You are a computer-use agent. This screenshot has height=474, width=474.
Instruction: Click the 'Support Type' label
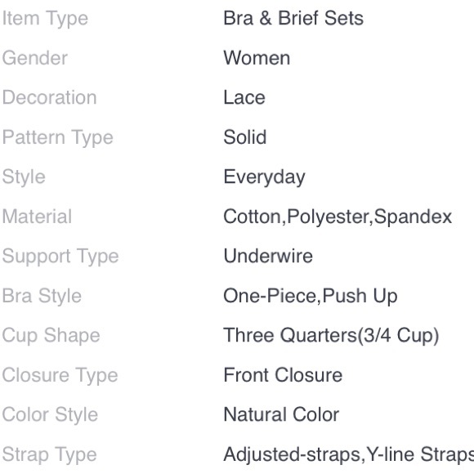(60, 257)
